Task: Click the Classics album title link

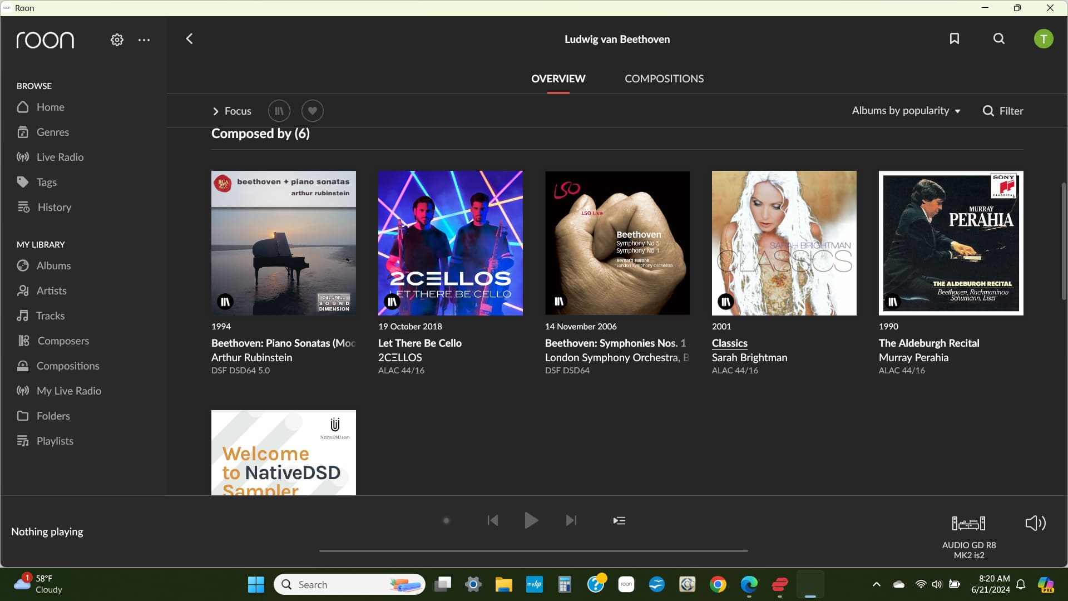Action: point(730,343)
